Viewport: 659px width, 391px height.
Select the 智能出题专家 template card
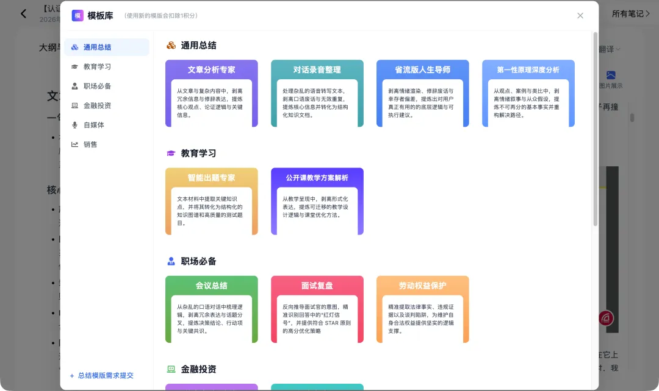[x=211, y=201]
